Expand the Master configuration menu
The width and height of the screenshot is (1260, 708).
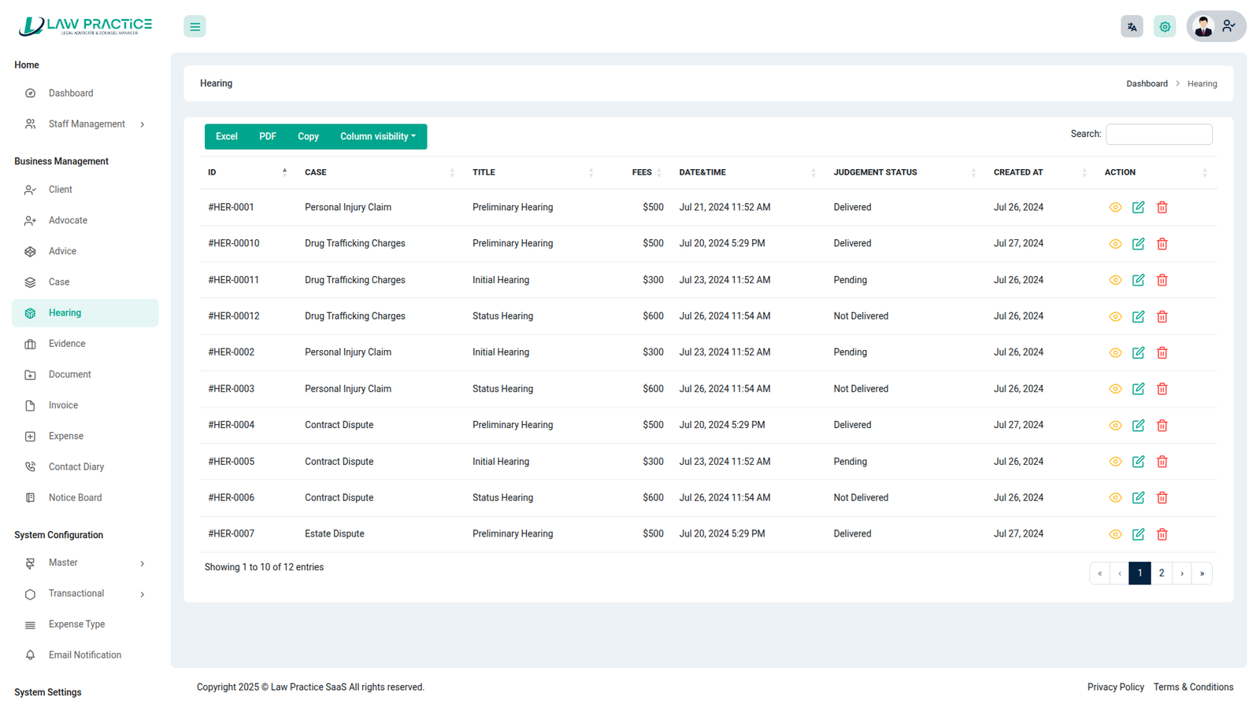click(85, 563)
